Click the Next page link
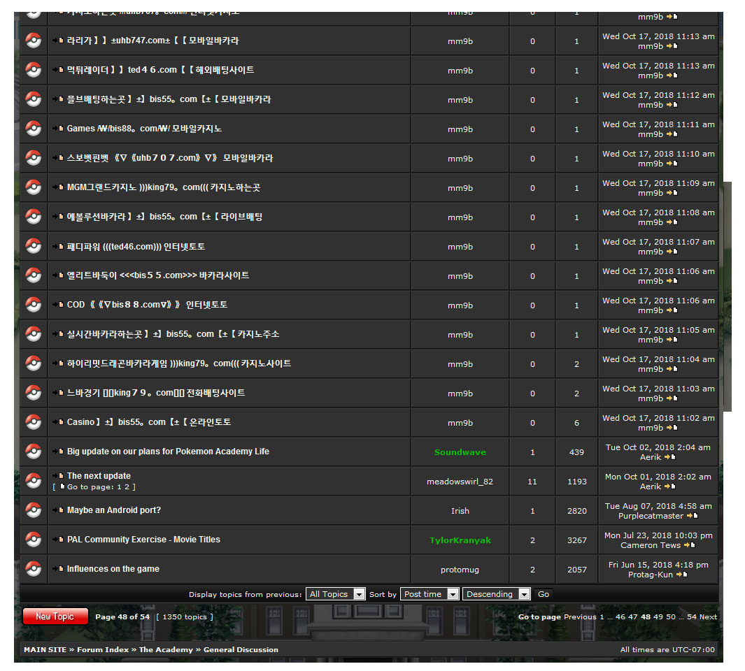745x671 pixels. 708,617
